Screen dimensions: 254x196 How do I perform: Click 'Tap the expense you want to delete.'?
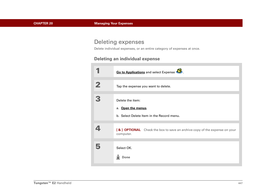click(144, 86)
